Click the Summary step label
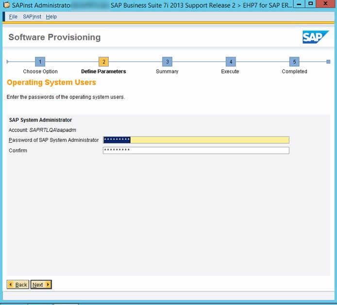337x305 pixels. click(x=167, y=71)
